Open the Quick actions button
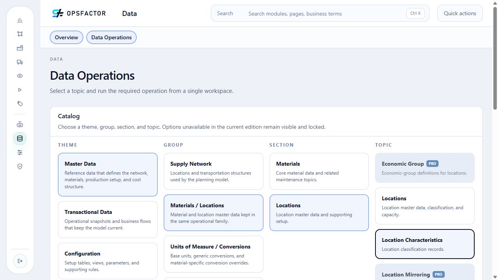Viewport: 498px width, 280px height. pos(460,13)
